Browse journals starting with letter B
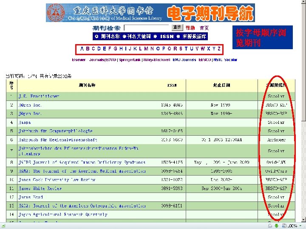Viewport: 306px width, 229px height. click(x=88, y=49)
